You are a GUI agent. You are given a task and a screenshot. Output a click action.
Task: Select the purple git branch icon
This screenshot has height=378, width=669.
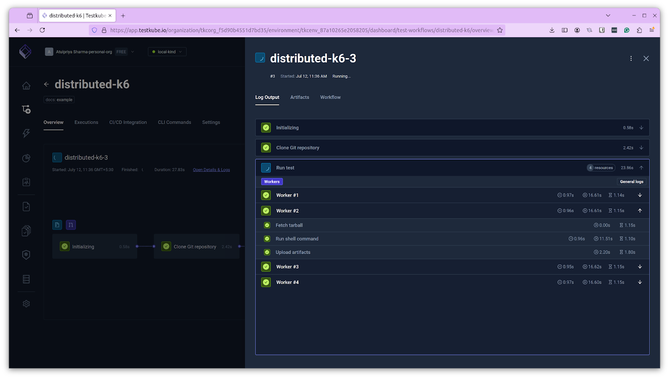tap(71, 225)
